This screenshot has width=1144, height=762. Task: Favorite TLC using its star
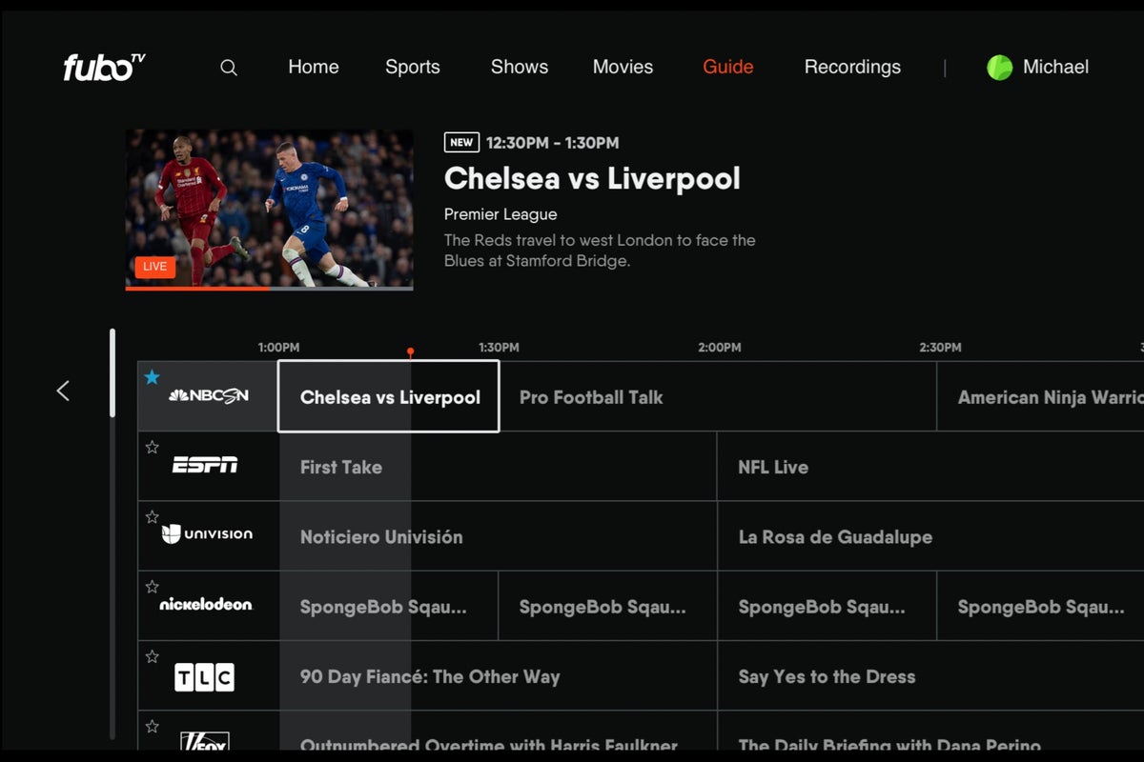point(152,656)
